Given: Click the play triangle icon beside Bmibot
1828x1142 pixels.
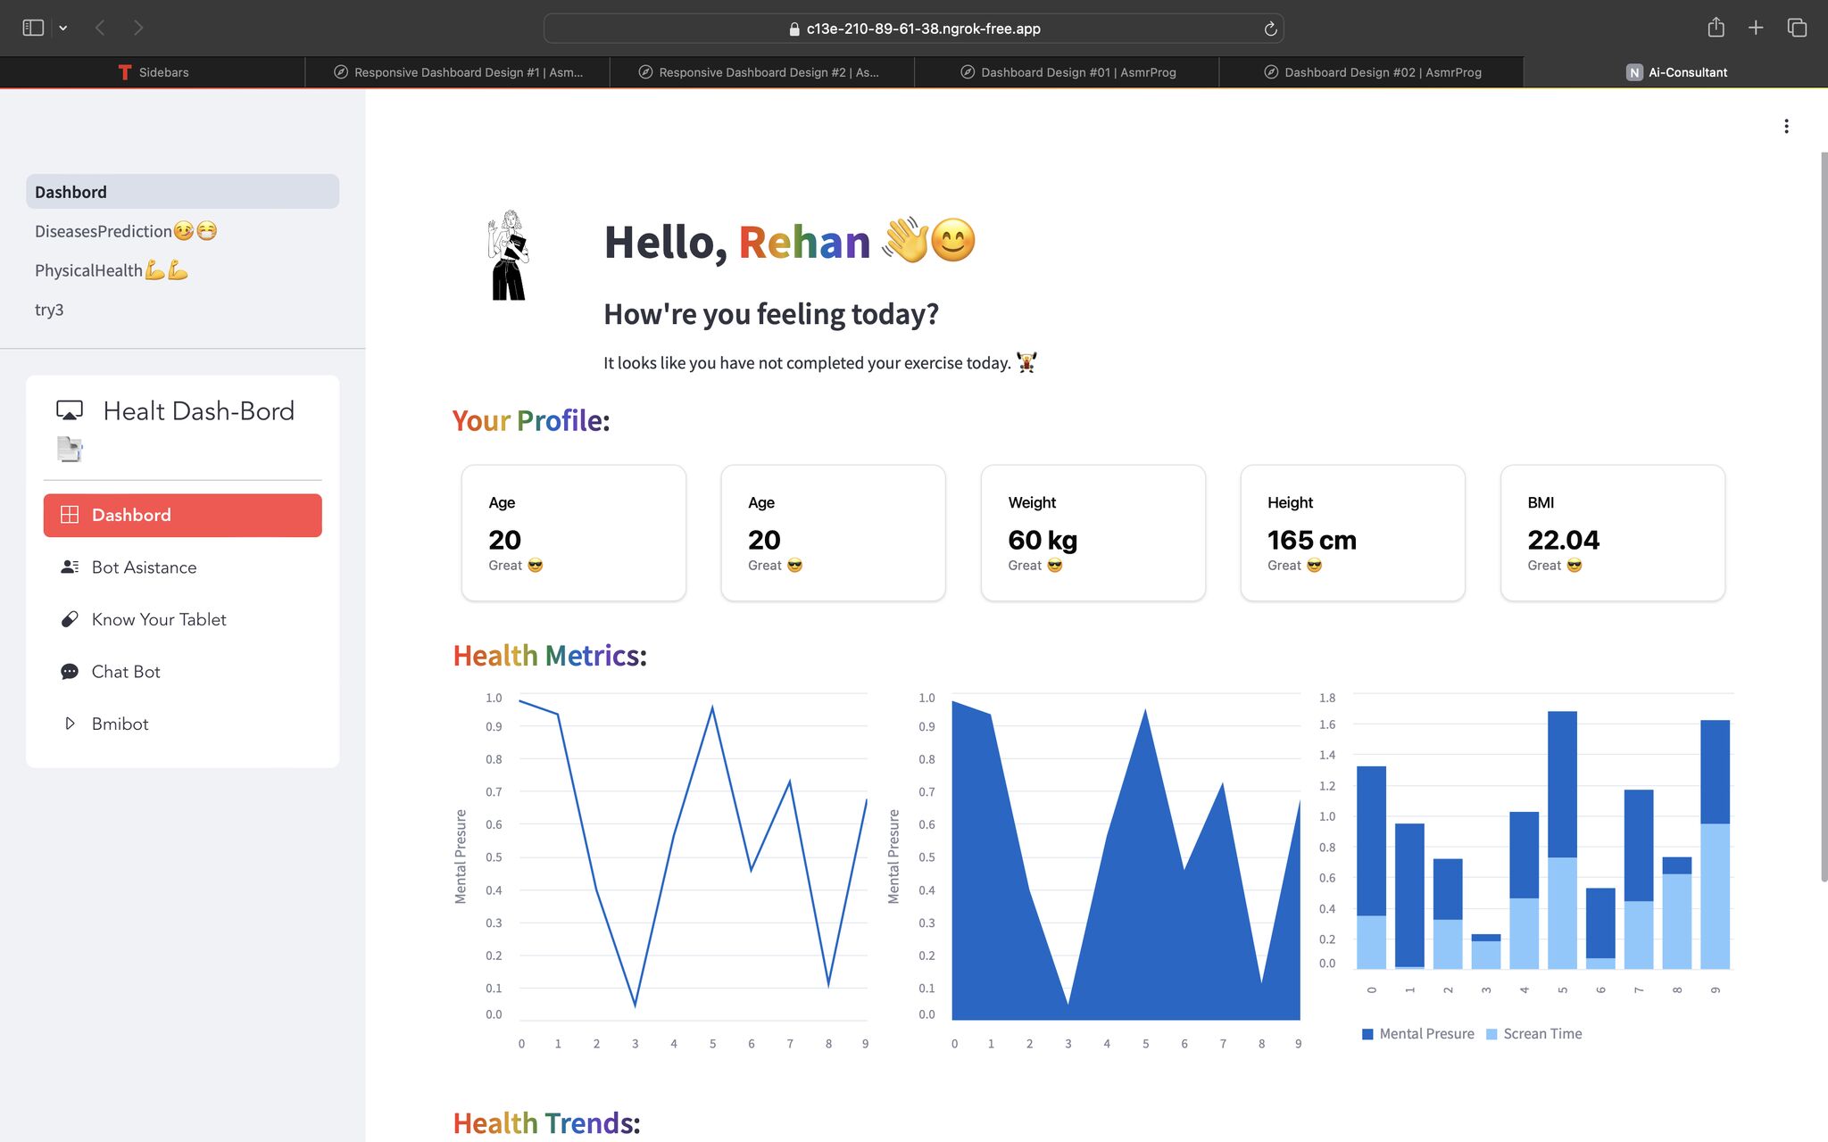Looking at the screenshot, I should (x=69, y=724).
